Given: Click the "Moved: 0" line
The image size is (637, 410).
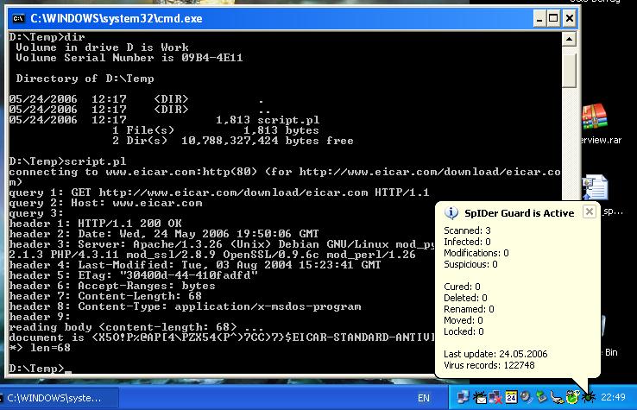Looking at the screenshot, I should (464, 320).
